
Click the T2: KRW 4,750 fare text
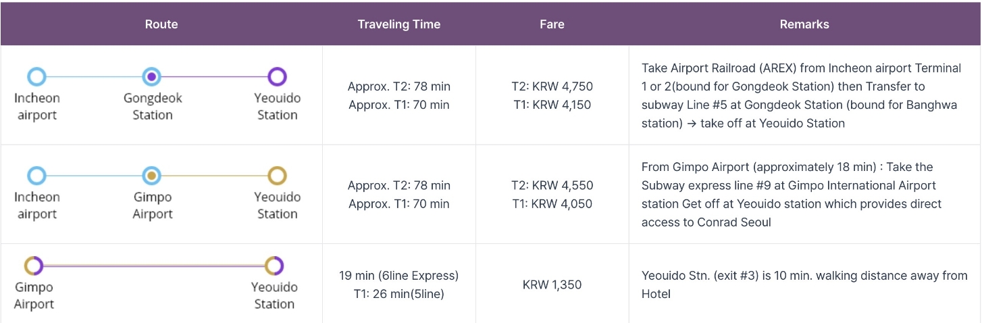[x=552, y=86]
